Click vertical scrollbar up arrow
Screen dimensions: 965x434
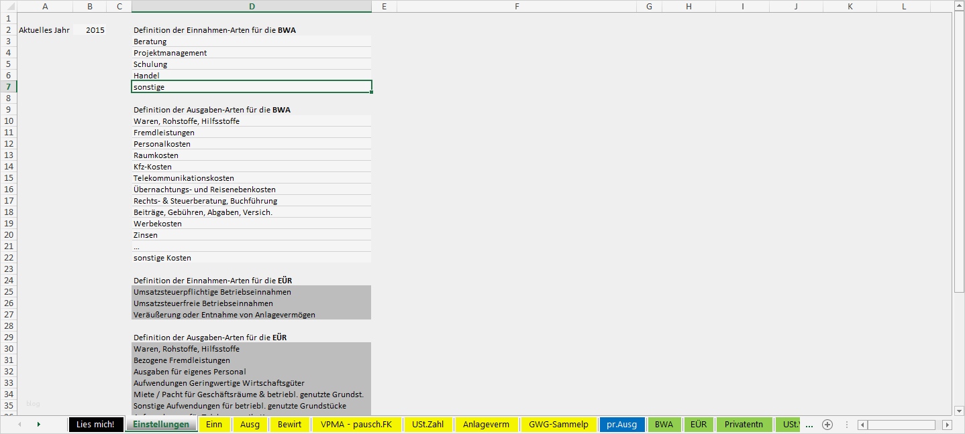959,7
